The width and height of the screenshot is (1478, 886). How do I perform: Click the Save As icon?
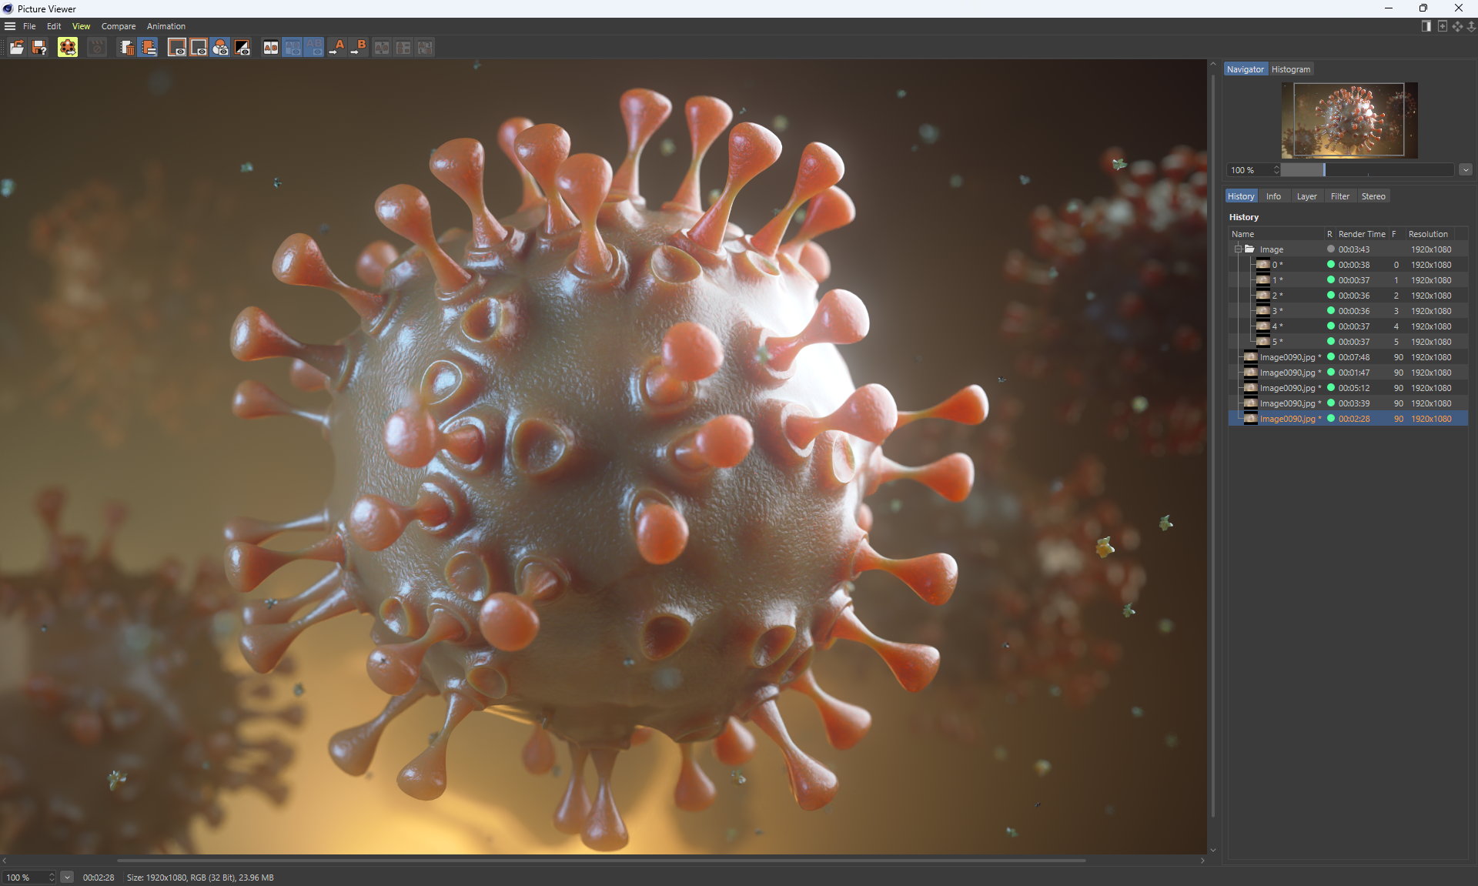pyautogui.click(x=39, y=48)
